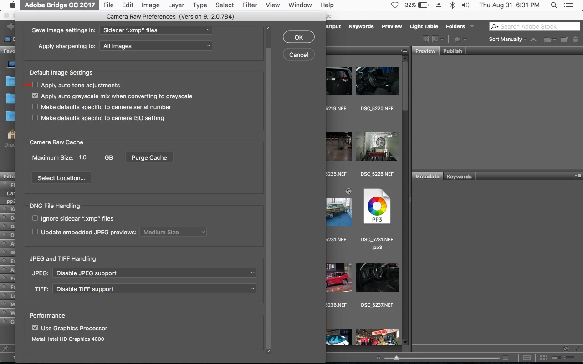
Task: Open the Sort Manually dropdown
Action: [x=507, y=39]
